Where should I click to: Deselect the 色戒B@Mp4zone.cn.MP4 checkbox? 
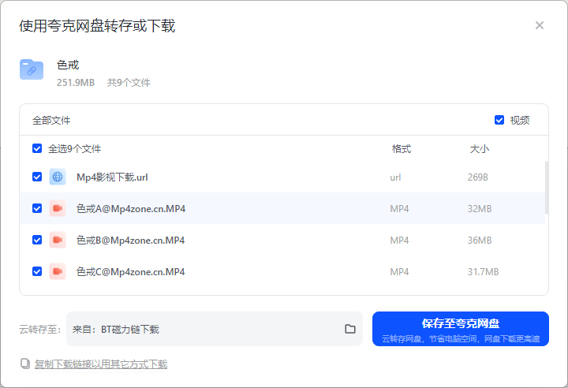coord(37,240)
